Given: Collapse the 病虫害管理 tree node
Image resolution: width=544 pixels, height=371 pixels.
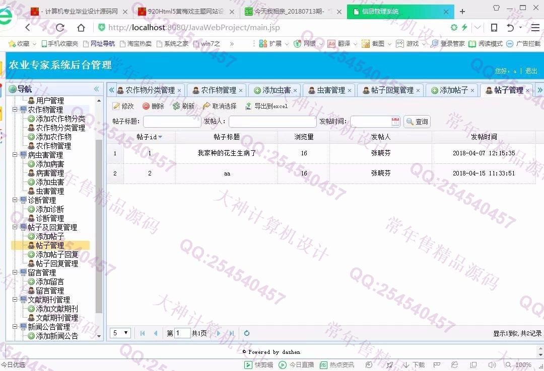Looking at the screenshot, I should (x=15, y=154).
